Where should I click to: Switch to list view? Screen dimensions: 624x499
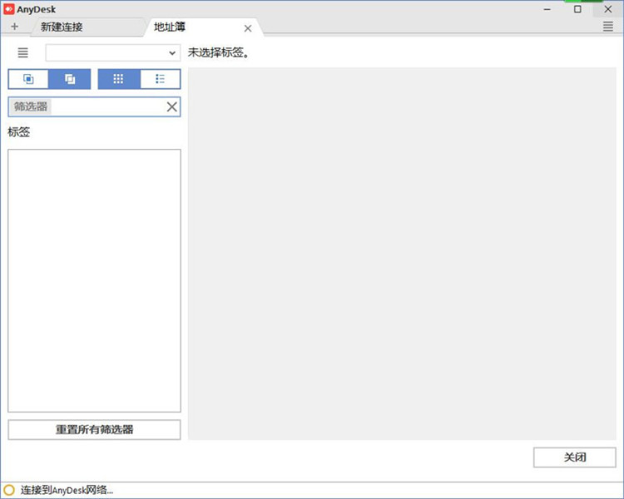160,79
